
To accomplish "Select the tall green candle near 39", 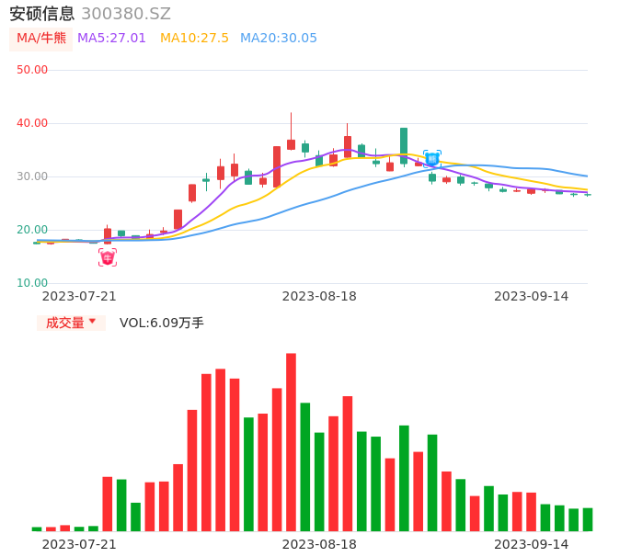I will pos(404,146).
